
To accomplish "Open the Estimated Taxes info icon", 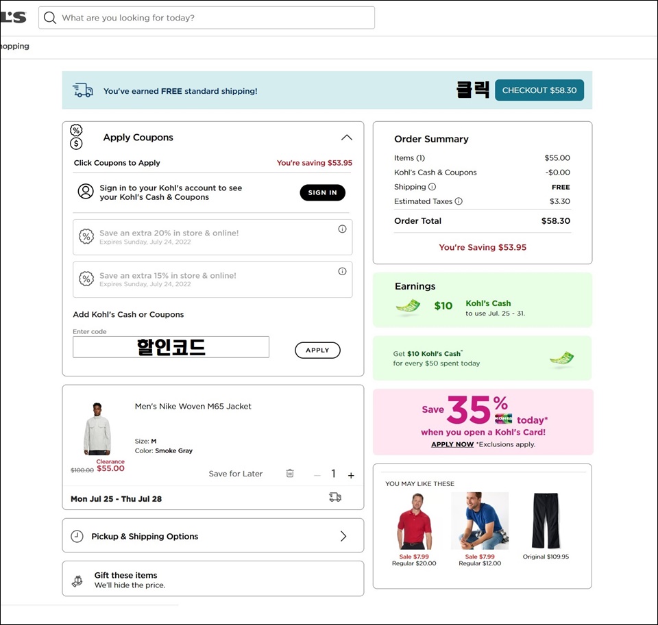I will click(x=459, y=201).
